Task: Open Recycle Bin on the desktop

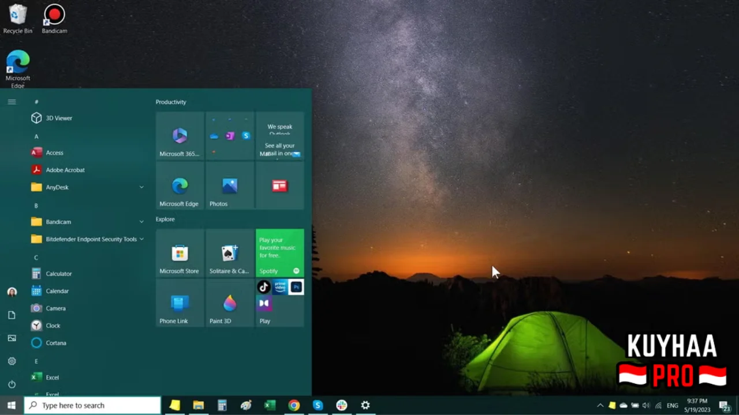Action: [x=18, y=19]
